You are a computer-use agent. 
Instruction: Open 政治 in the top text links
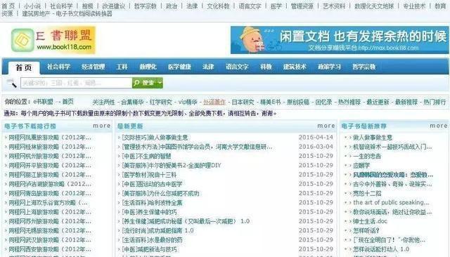click(x=172, y=6)
